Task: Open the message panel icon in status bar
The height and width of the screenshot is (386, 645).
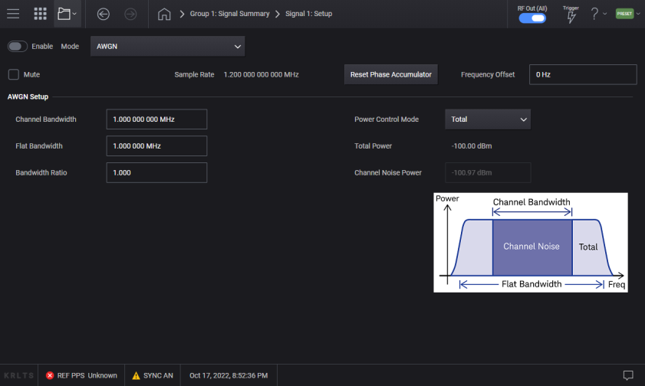Action: click(x=627, y=375)
